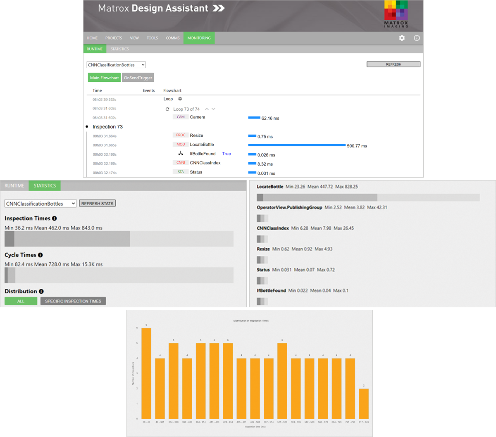
Task: Click the tallest histogram bar with count 6
Action: pyautogui.click(x=146, y=374)
